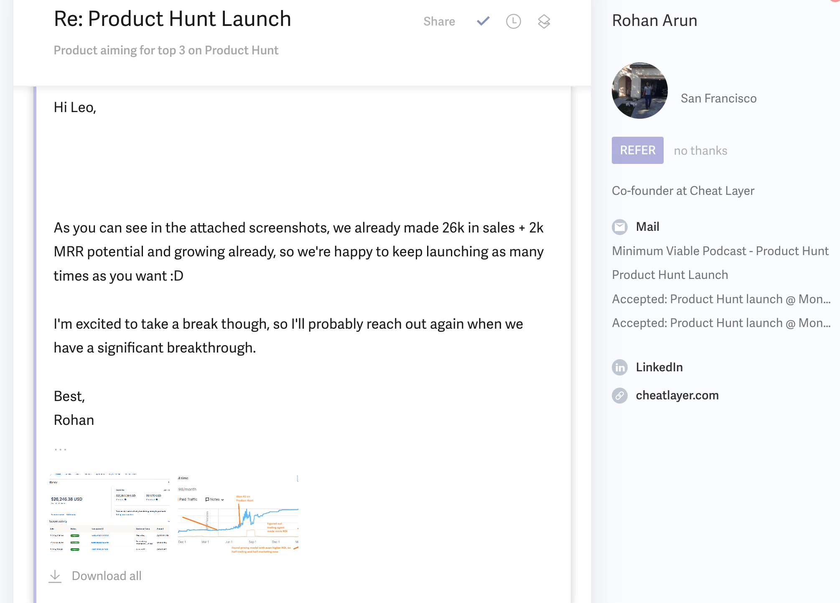
Task: Open the LinkedIn profile link
Action: tap(659, 367)
